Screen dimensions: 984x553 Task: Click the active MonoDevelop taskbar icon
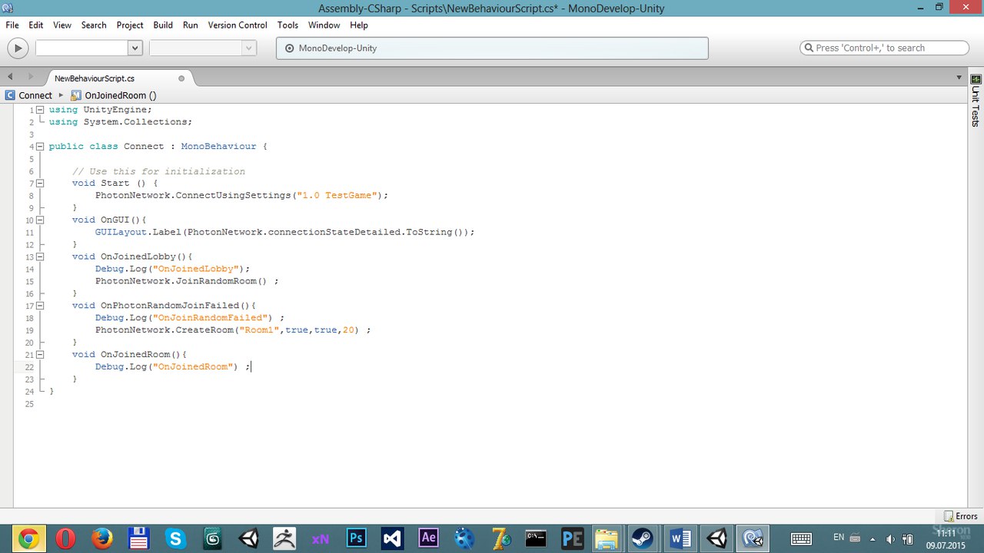(x=753, y=538)
